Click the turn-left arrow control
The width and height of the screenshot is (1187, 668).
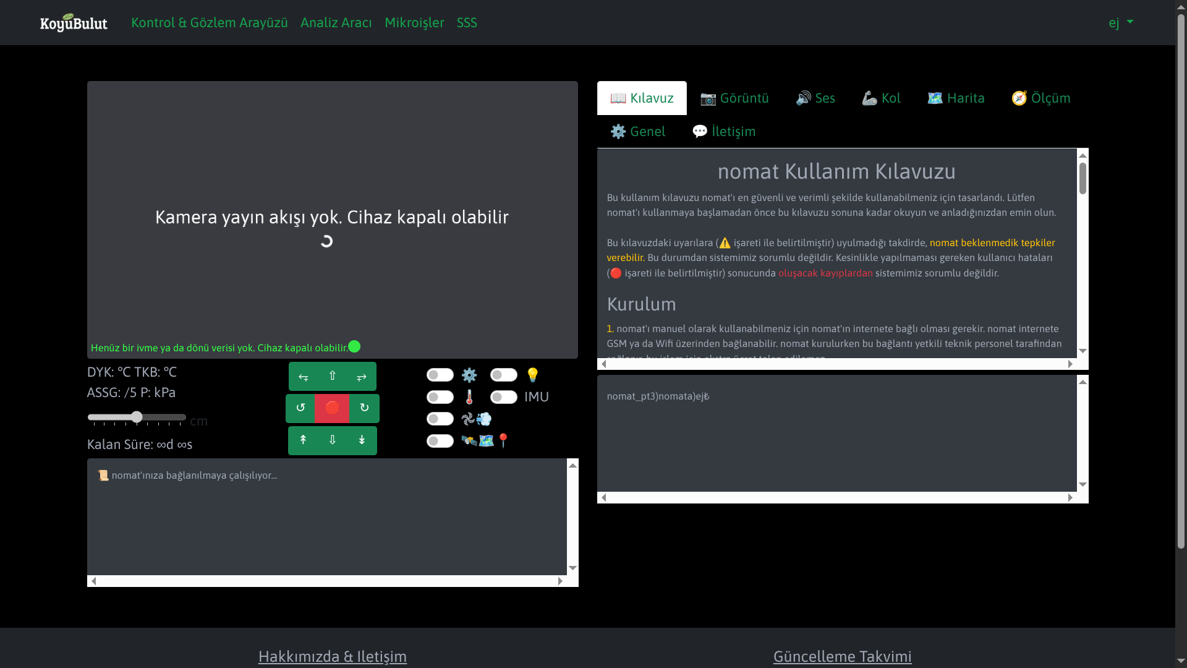[x=303, y=376]
